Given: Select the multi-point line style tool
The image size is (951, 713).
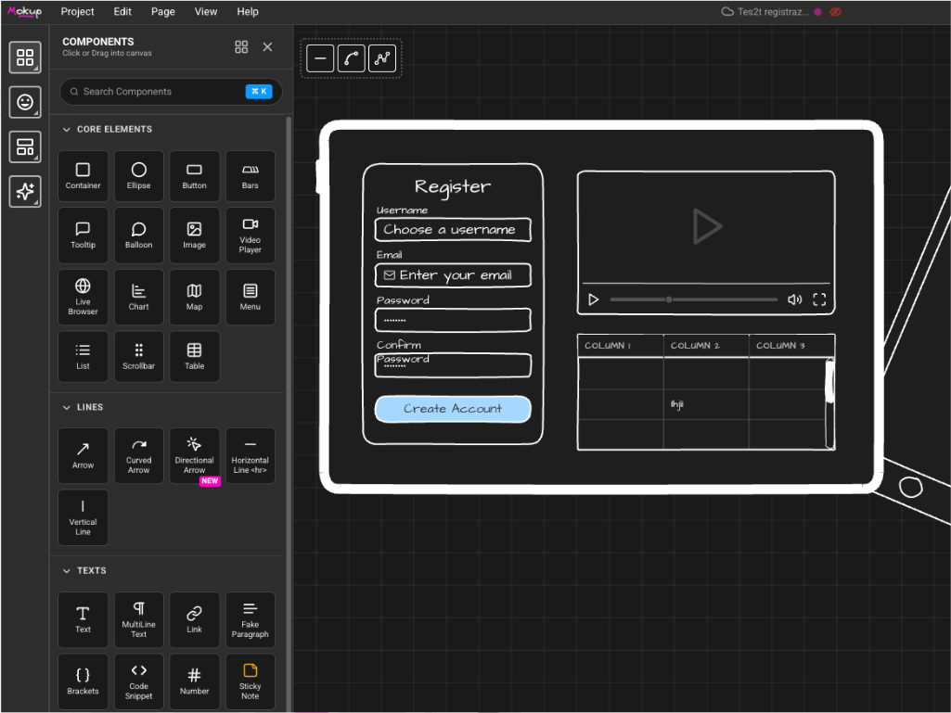Looking at the screenshot, I should pyautogui.click(x=382, y=58).
